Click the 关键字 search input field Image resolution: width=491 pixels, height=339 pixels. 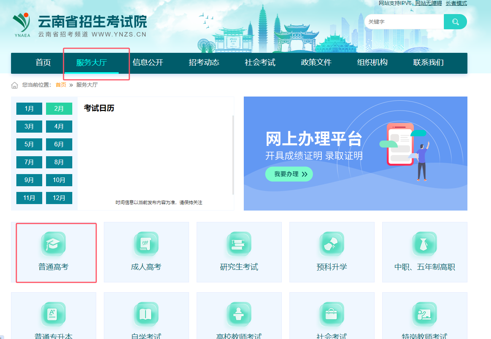[x=403, y=22]
